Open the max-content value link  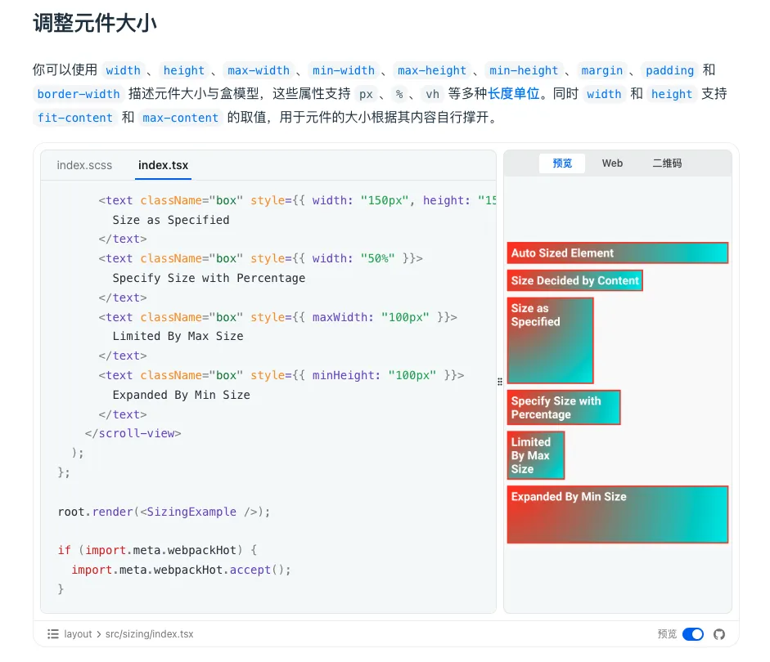click(180, 118)
